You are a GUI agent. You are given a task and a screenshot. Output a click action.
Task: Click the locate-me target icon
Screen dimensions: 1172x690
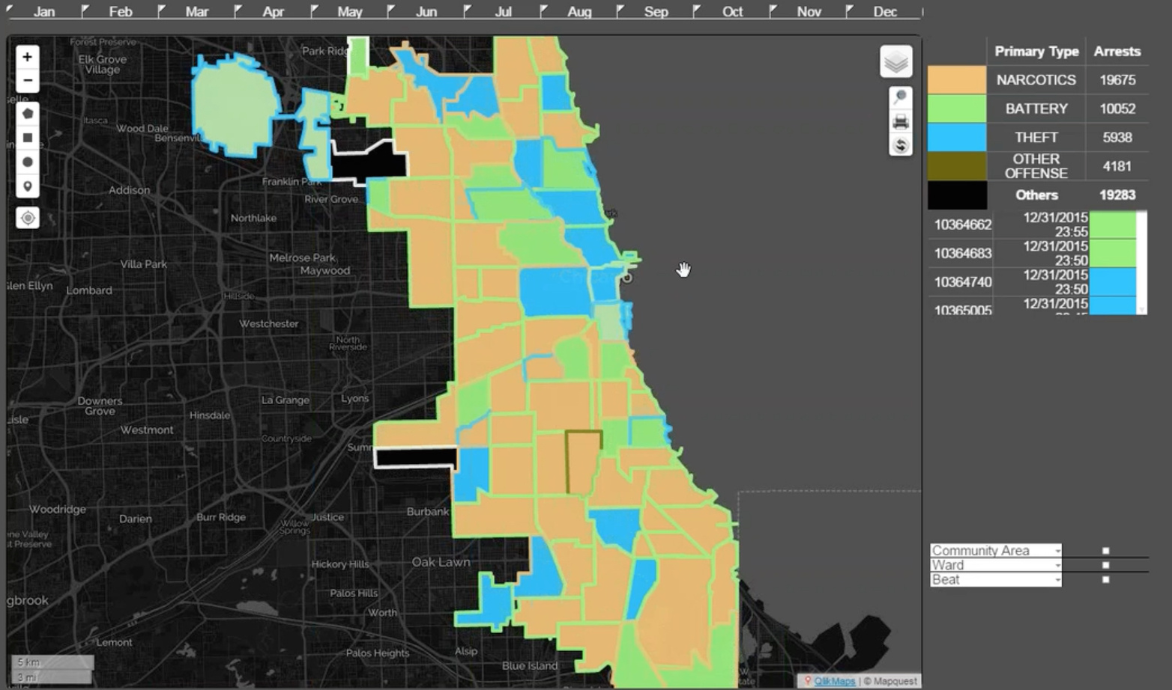(28, 218)
